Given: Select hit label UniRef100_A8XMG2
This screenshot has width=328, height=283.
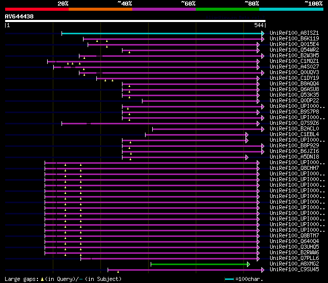Looking at the screenshot, I should [294, 264].
